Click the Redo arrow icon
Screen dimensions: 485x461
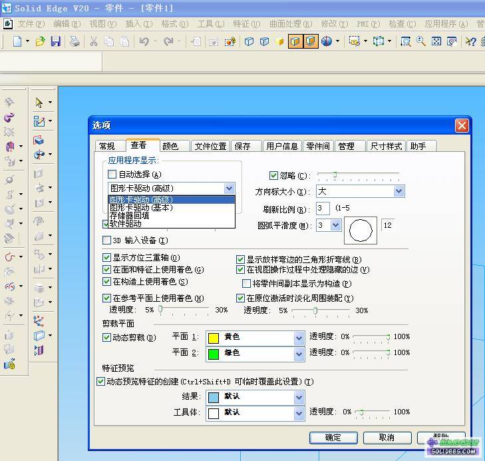click(x=168, y=41)
